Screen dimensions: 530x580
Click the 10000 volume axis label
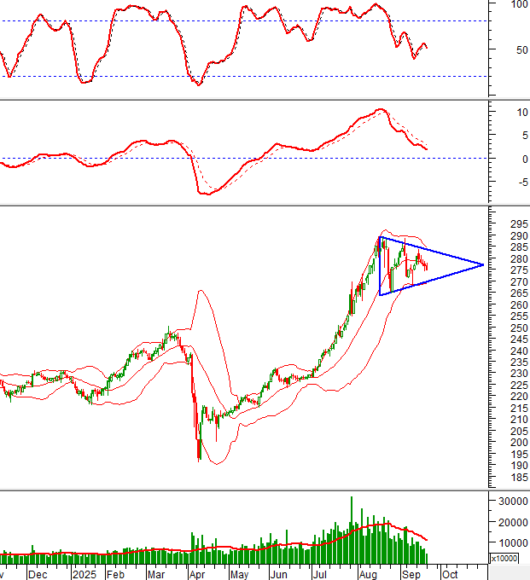click(x=512, y=542)
